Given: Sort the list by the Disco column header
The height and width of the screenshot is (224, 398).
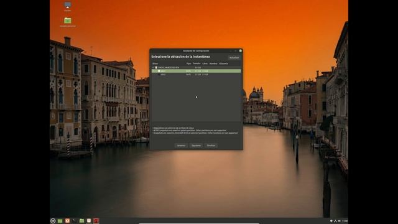Looking at the screenshot, I should pos(155,63).
